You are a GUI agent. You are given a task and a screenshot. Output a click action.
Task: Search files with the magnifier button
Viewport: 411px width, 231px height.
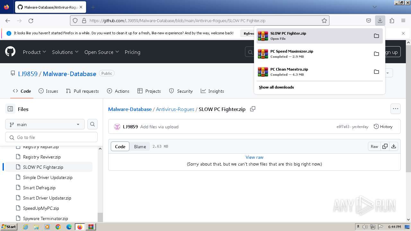(x=92, y=124)
